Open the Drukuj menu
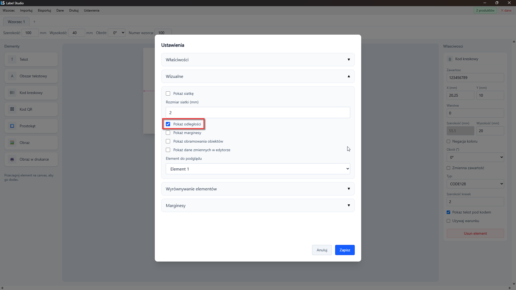 (74, 10)
